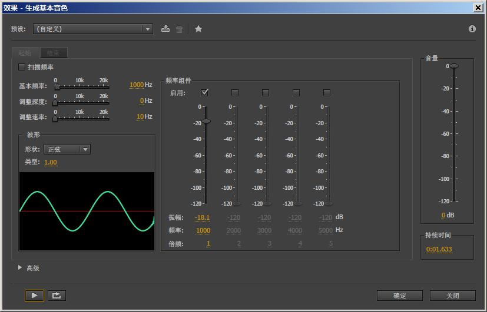Click the 调整速率 slider handle

(55, 118)
